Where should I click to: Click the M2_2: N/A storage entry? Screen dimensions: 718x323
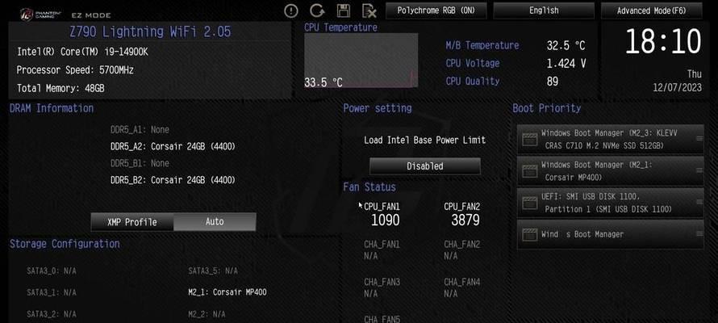(x=207, y=314)
